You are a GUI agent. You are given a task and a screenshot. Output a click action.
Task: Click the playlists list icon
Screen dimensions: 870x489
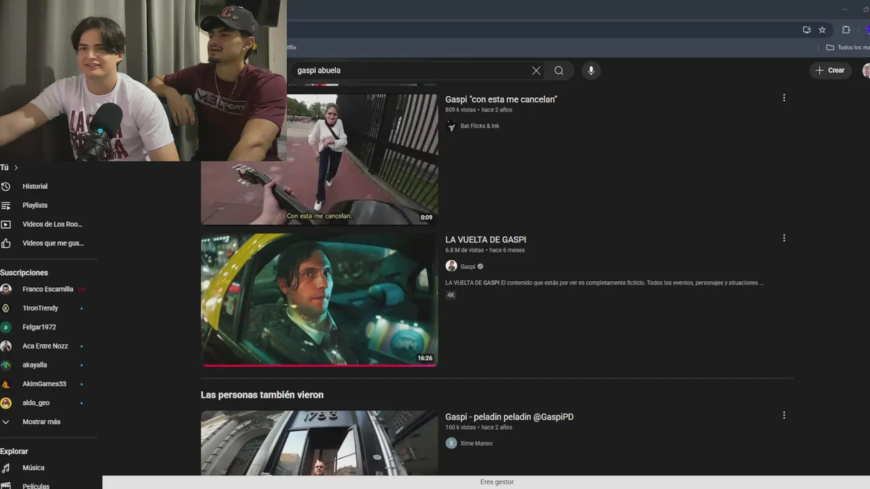click(5, 205)
